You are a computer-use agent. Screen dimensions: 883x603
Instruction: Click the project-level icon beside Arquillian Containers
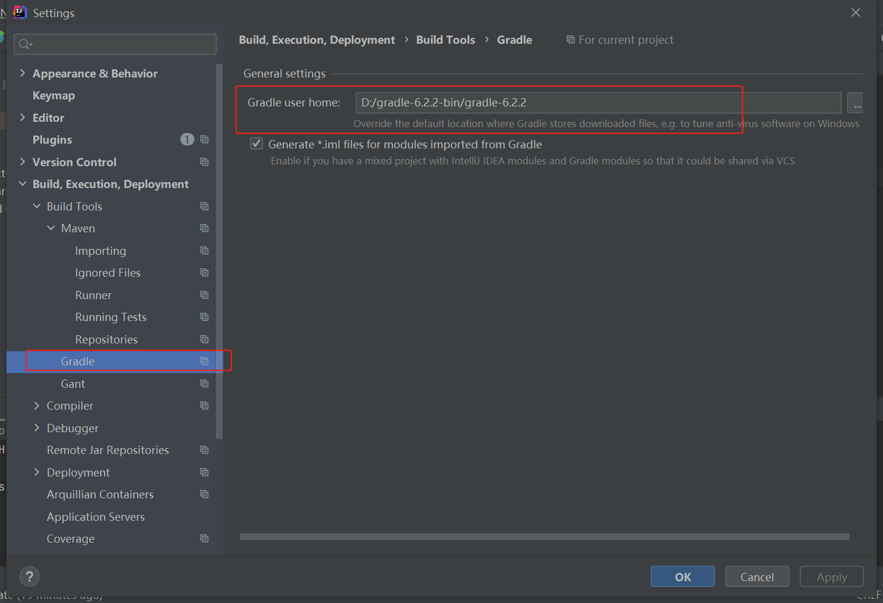click(204, 494)
